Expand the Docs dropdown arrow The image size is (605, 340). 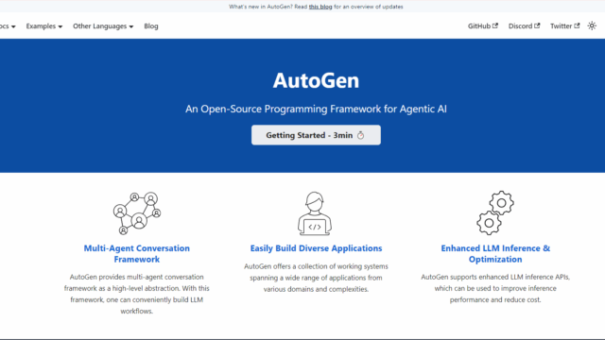click(13, 26)
